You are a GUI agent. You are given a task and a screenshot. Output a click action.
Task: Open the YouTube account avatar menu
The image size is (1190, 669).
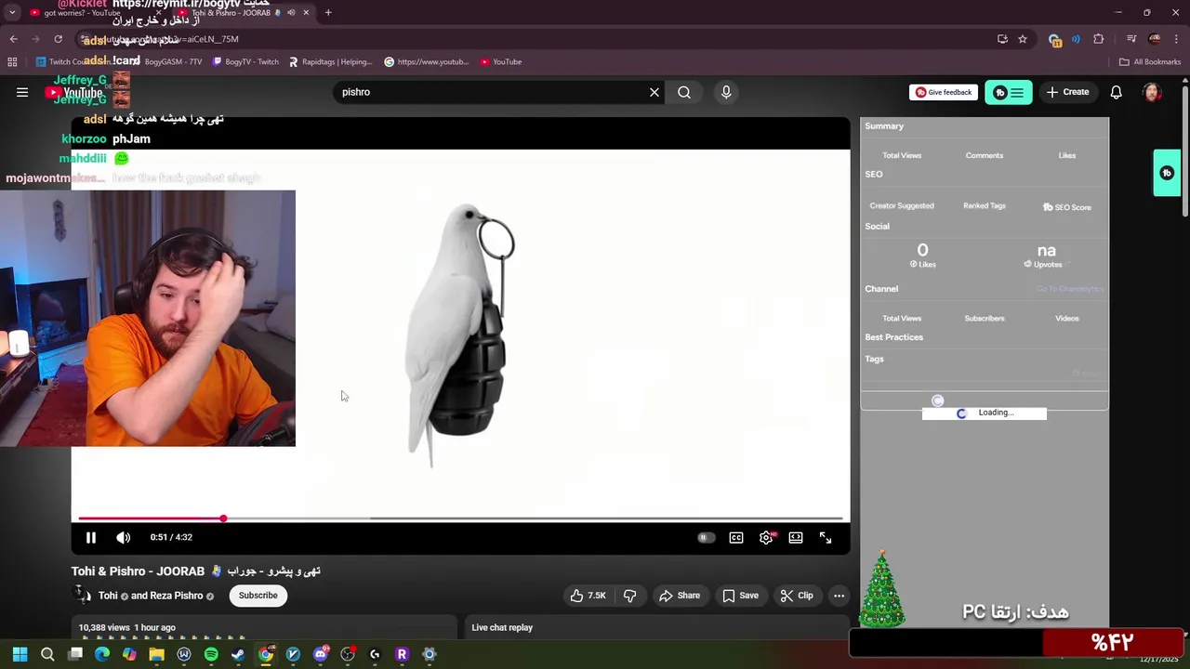[x=1152, y=92]
